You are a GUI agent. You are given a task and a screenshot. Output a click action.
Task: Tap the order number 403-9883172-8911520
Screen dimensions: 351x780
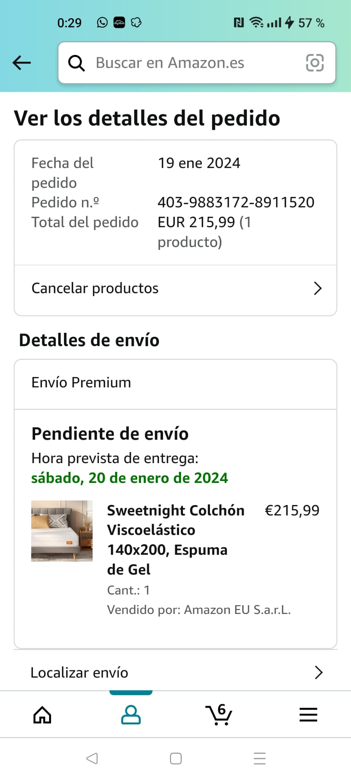coord(236,202)
